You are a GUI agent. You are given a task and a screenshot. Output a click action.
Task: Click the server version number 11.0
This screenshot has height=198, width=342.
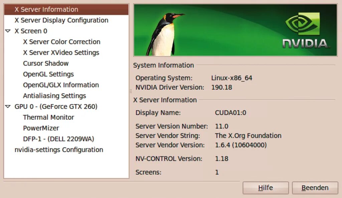222,126
